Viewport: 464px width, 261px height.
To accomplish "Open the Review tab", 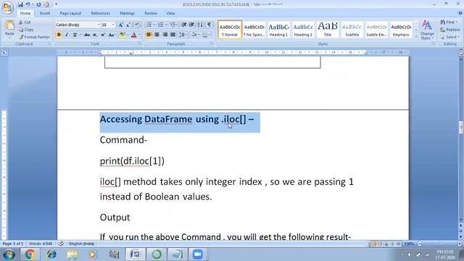I will coord(151,13).
